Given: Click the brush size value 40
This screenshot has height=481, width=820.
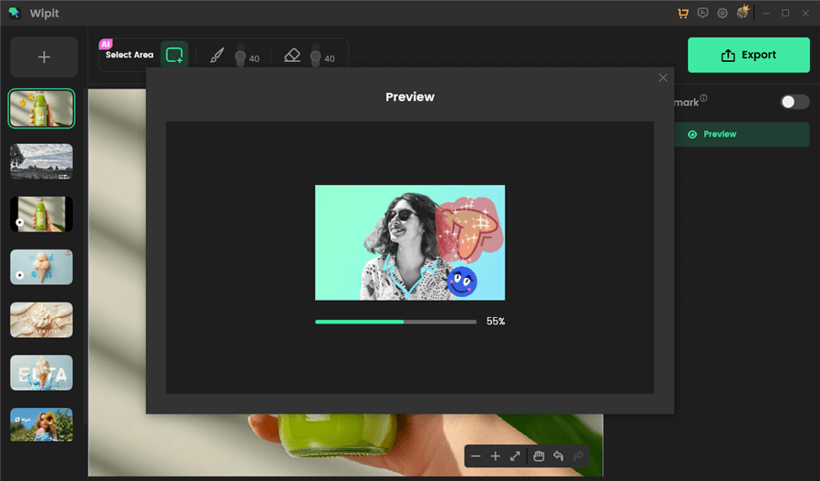Looking at the screenshot, I should (x=254, y=59).
